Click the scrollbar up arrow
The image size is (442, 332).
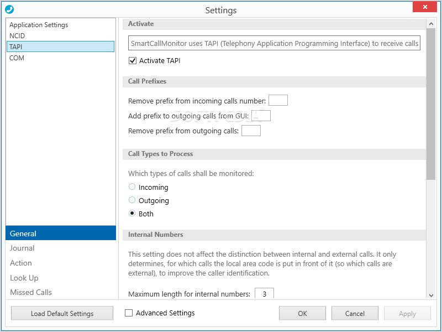coord(431,24)
